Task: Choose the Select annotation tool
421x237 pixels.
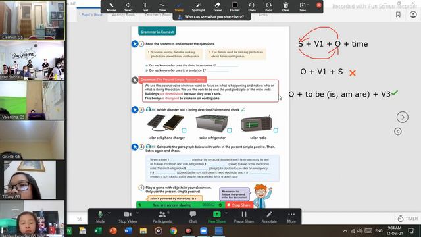Action: (128, 7)
